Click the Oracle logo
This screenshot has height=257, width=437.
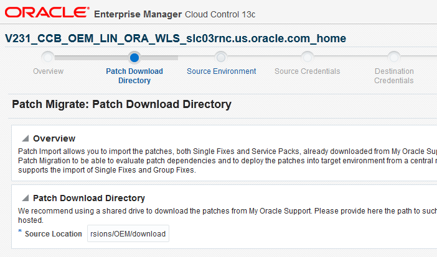[x=47, y=12]
